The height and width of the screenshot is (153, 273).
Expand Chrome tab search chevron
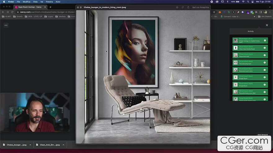[x=270, y=7]
